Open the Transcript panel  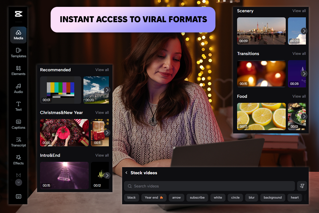click(x=18, y=142)
